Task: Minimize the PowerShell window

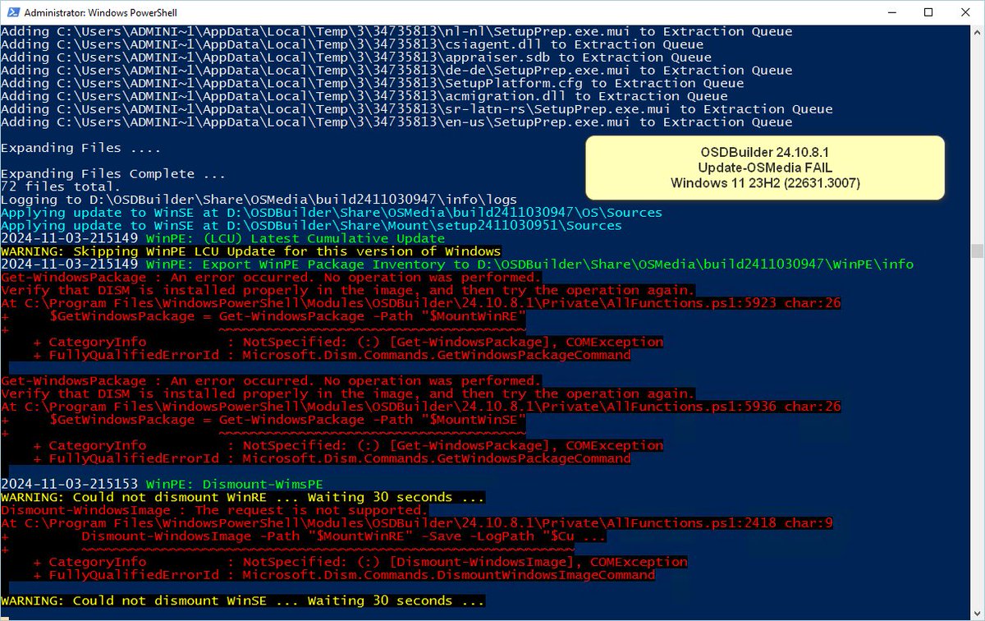Action: [891, 12]
